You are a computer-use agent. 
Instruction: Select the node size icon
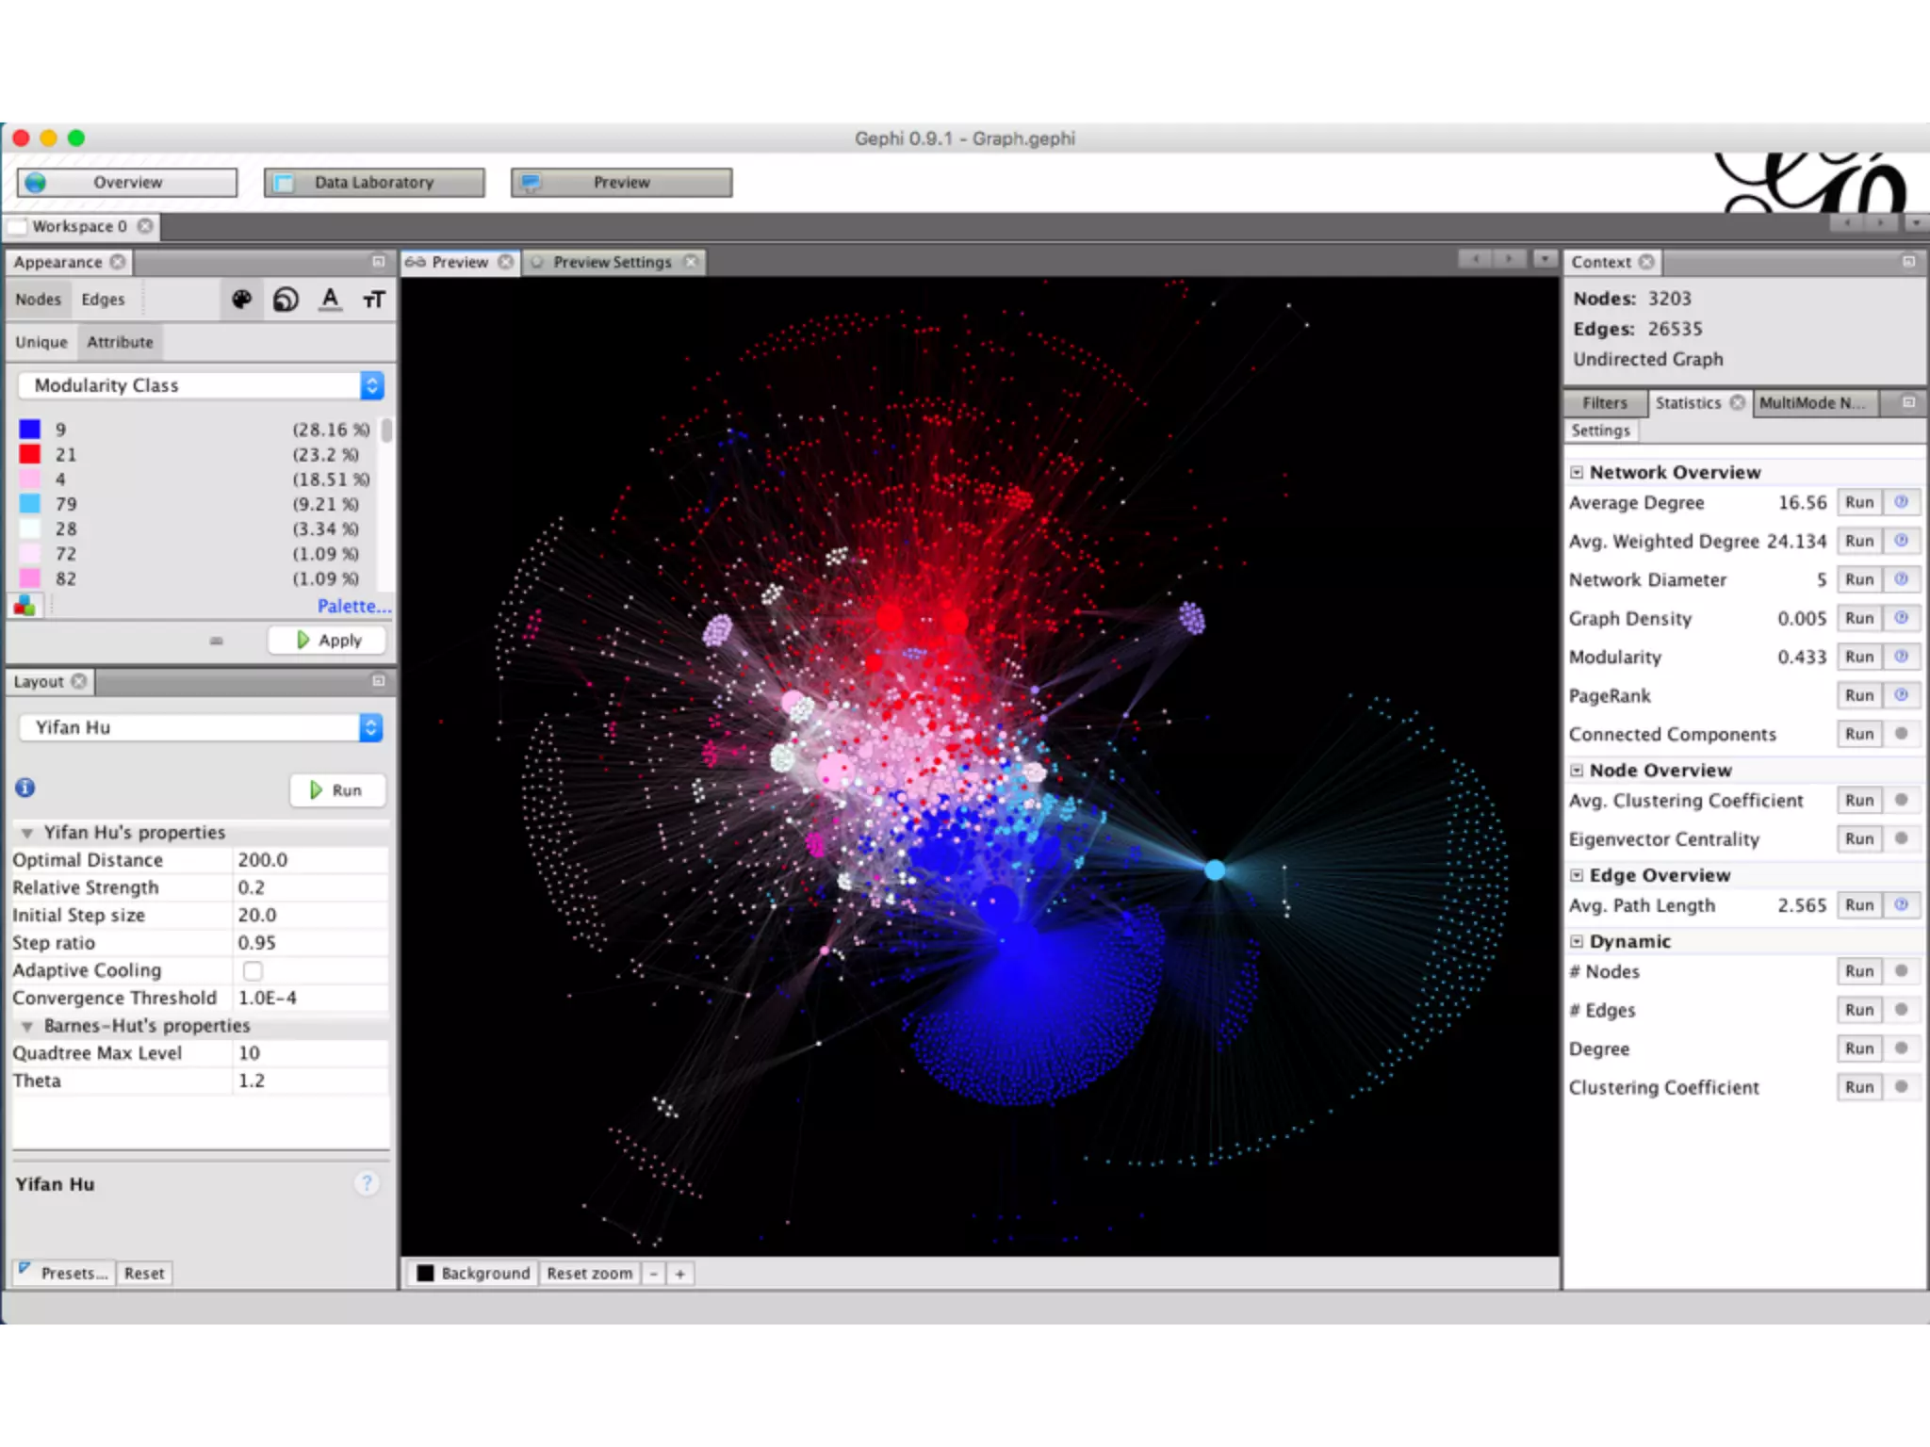[286, 300]
